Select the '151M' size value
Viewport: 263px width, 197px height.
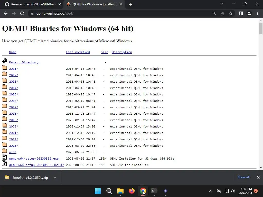103,159
